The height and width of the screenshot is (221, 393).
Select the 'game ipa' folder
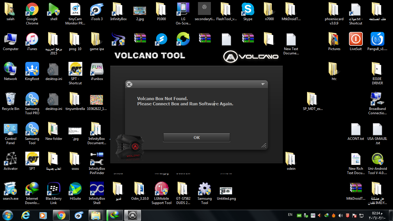click(x=97, y=42)
